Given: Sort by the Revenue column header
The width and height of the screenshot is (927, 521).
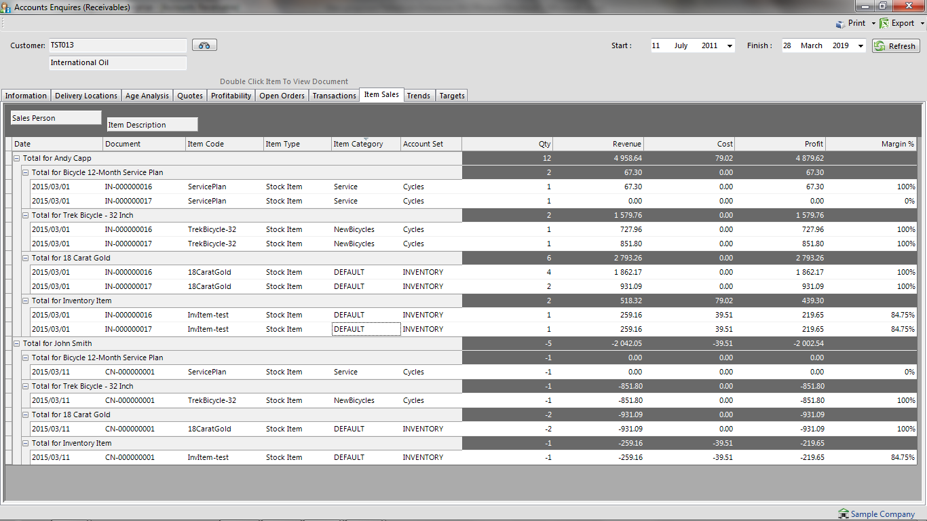Looking at the screenshot, I should click(598, 144).
